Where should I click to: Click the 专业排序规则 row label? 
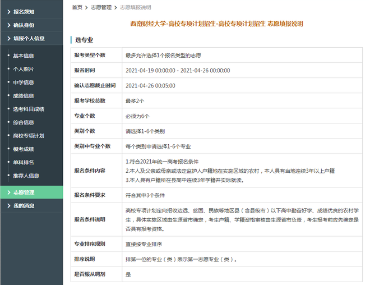(90, 244)
